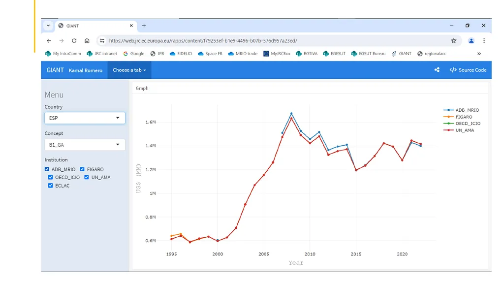Open the browser home page
This screenshot has width=504, height=283.
point(87,41)
